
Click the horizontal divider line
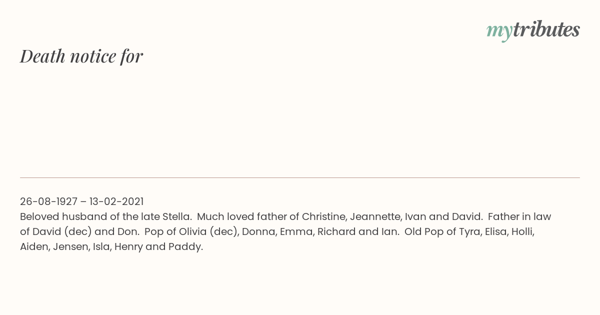pyautogui.click(x=300, y=177)
